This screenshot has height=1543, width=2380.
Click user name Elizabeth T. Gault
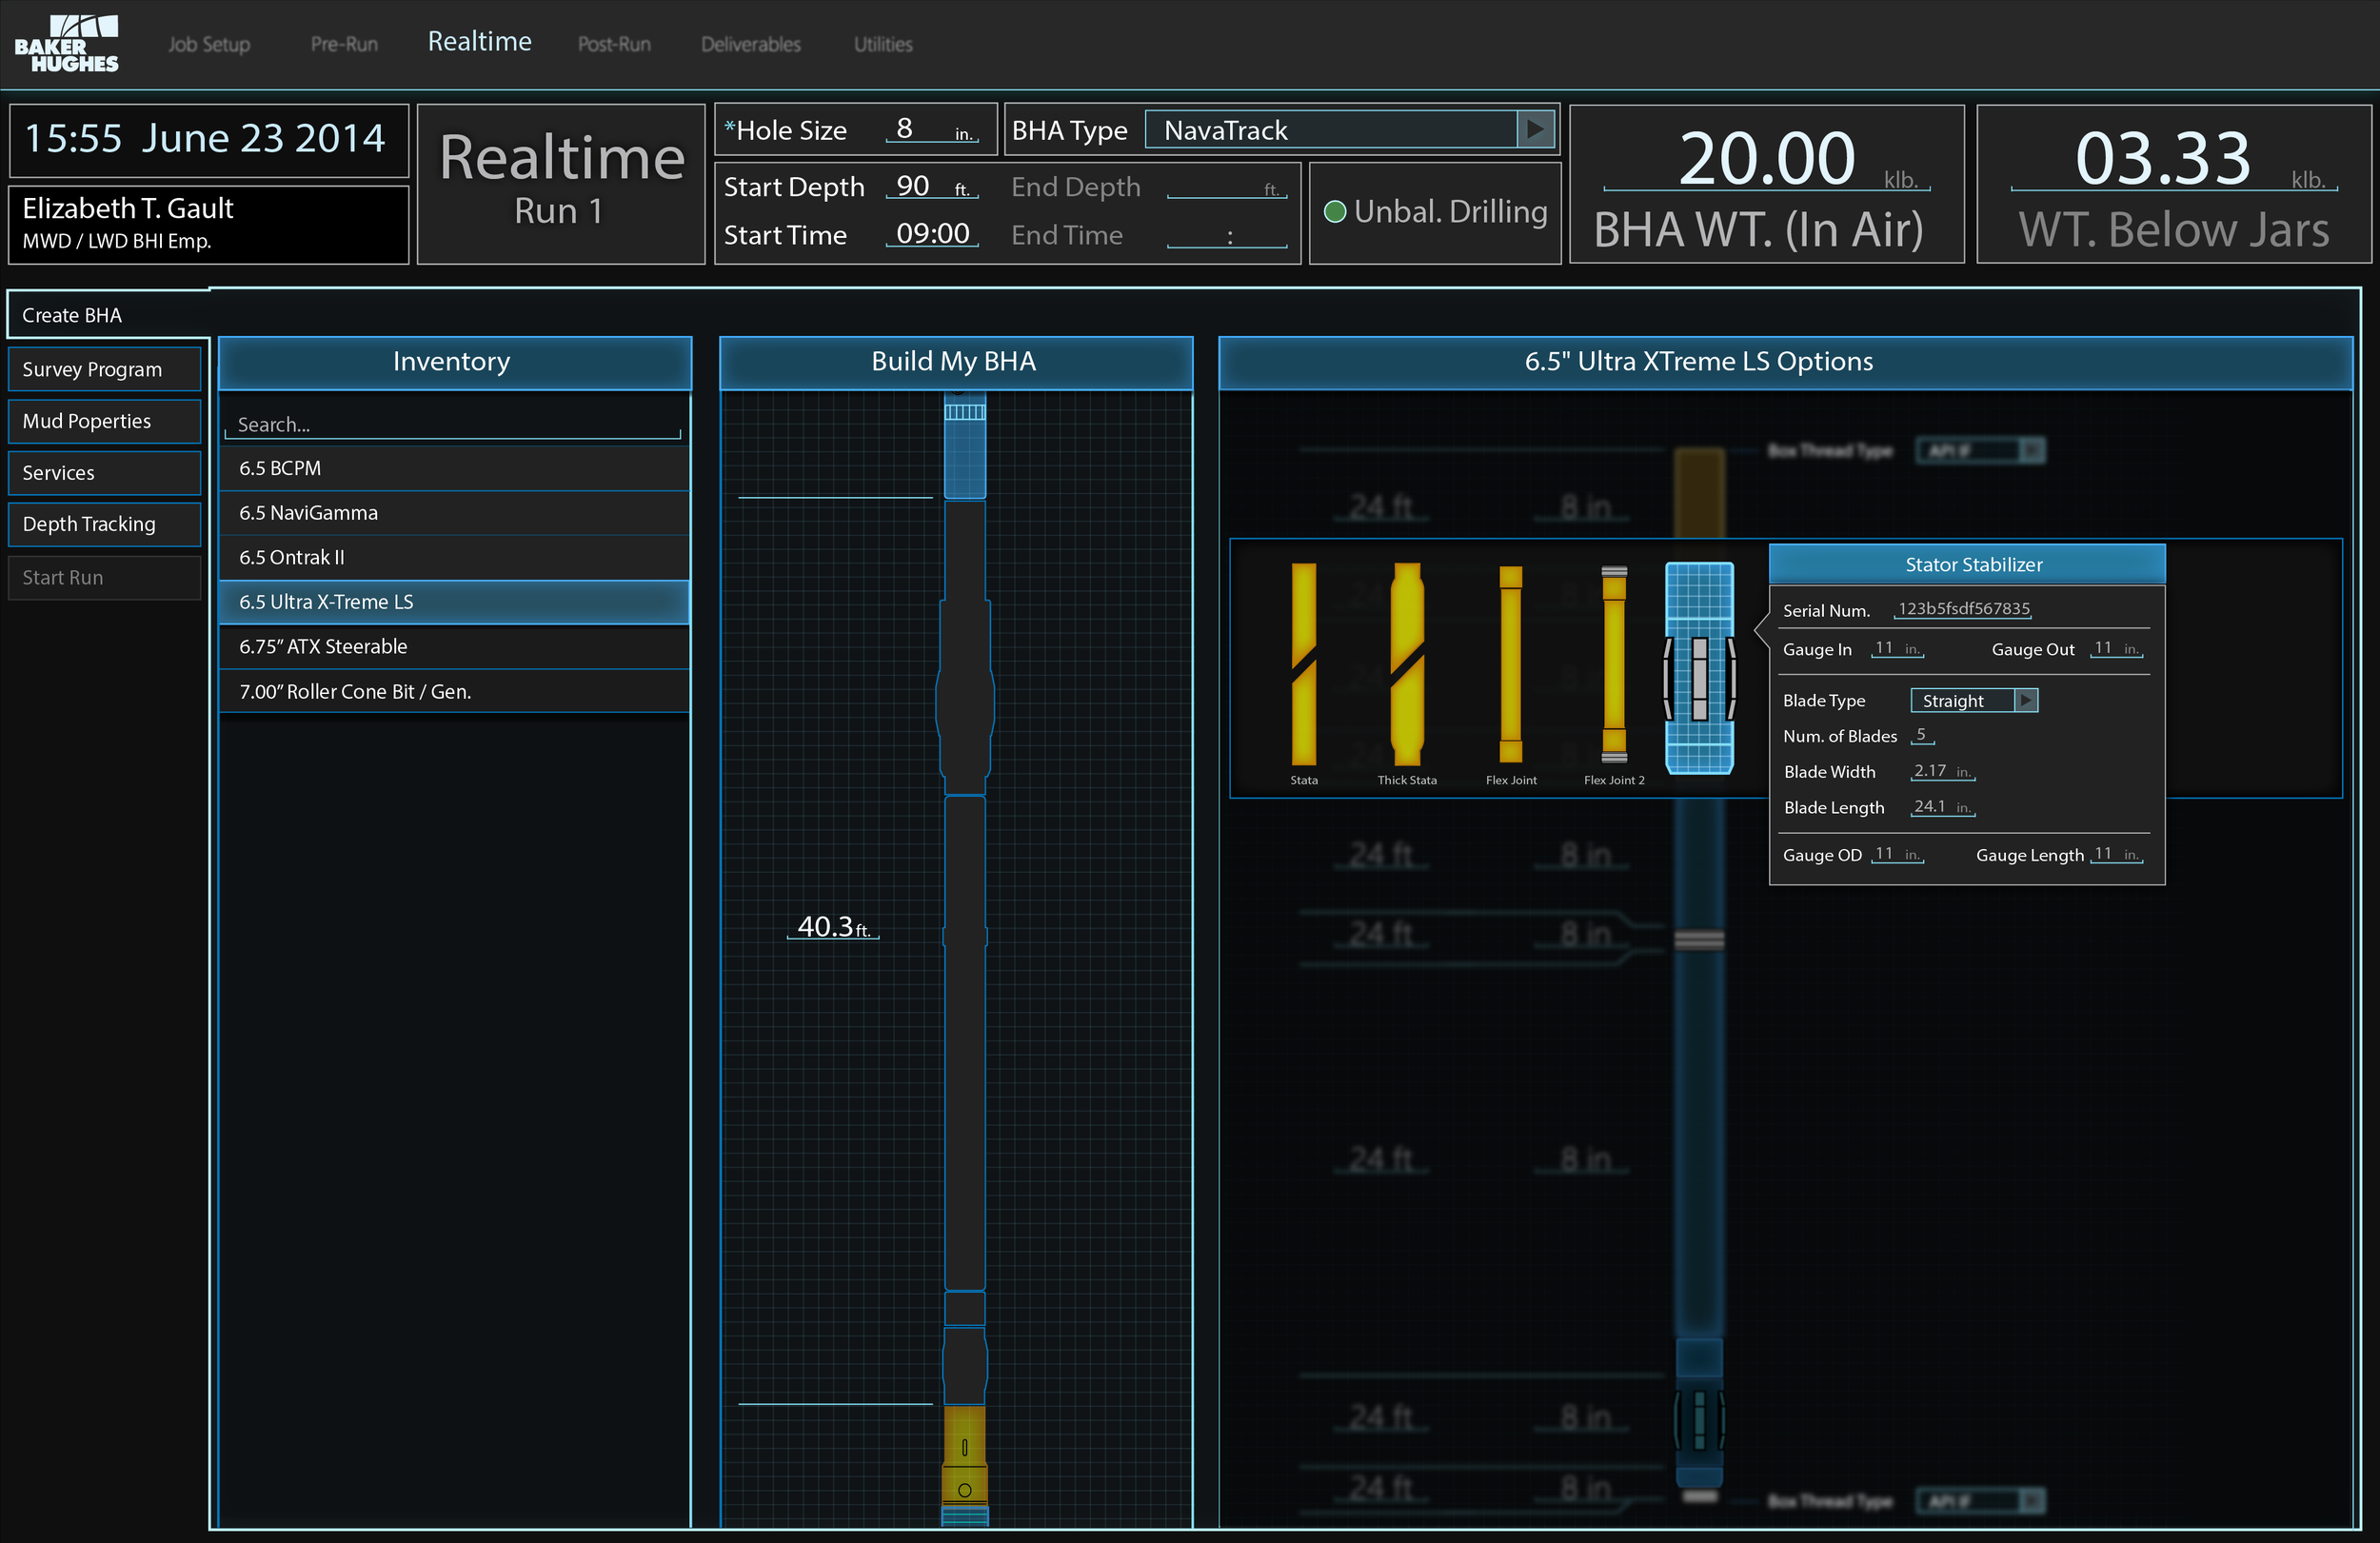click(x=128, y=208)
